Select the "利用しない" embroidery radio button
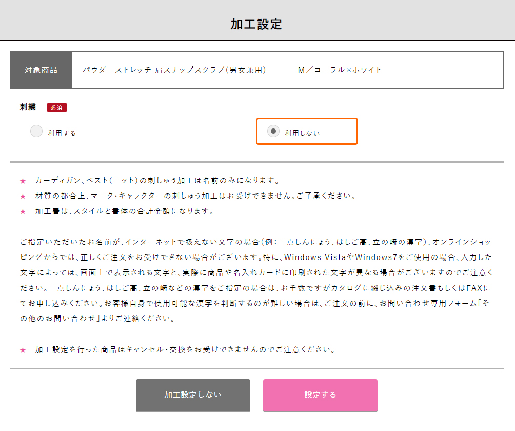Viewport: 515px width, 431px height. click(x=273, y=132)
